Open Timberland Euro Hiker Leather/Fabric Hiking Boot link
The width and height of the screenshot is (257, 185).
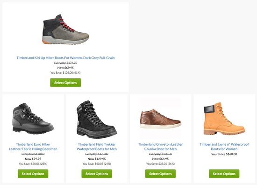pos(33,147)
